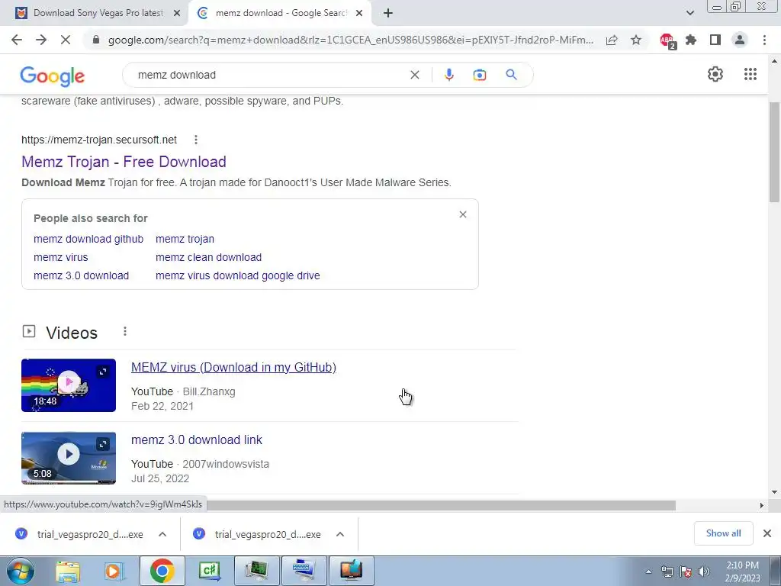781x586 pixels.
Task: Click the vertical scrollbar thumb
Action: [x=775, y=152]
